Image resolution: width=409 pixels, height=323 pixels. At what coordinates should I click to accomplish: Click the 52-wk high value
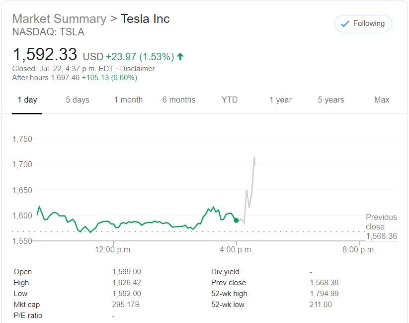pyautogui.click(x=324, y=294)
